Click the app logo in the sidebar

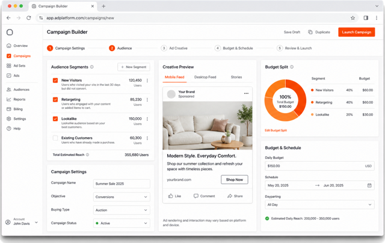10,32
